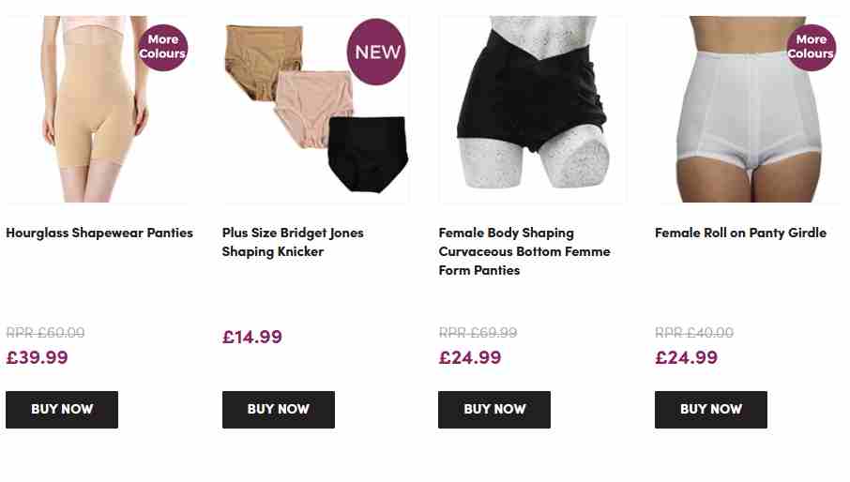This screenshot has height=482, width=850.
Task: Click the NEW badge on Bridget Jones knickers
Action: tap(376, 52)
